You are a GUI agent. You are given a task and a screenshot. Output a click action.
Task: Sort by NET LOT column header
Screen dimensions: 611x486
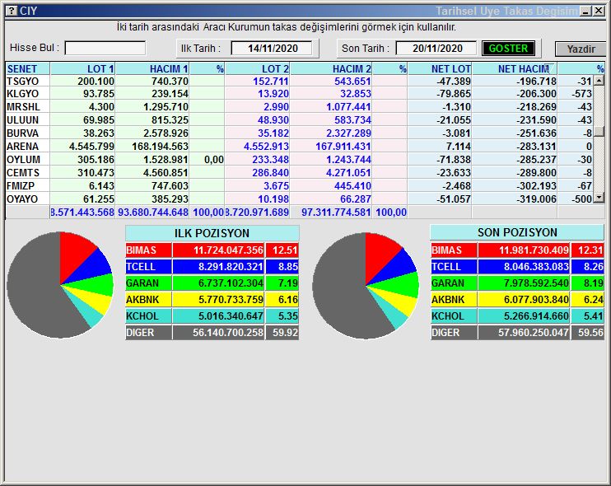[440, 68]
